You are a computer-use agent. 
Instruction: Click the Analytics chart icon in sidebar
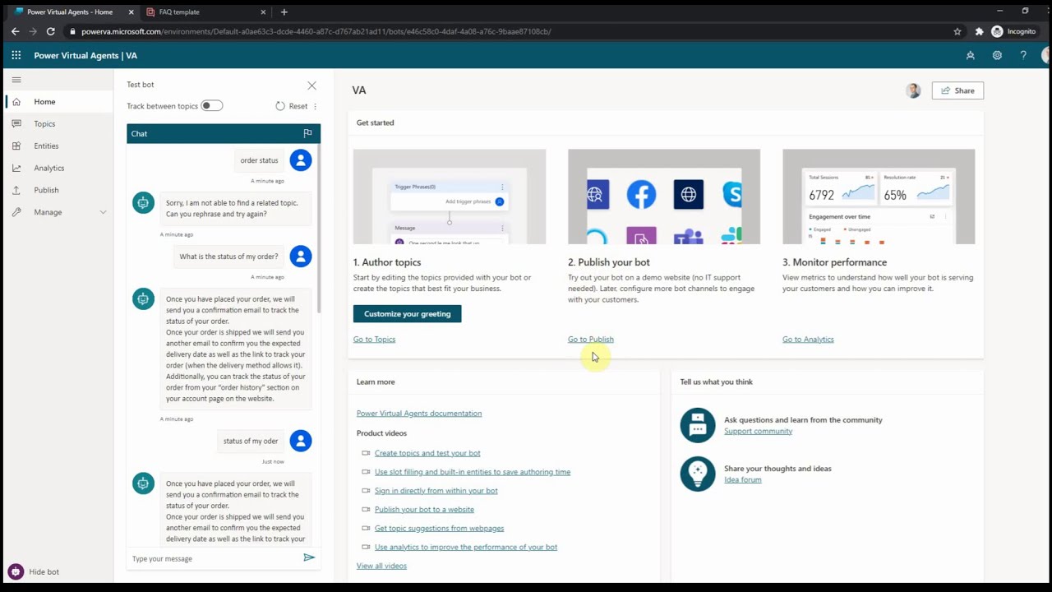pos(16,168)
